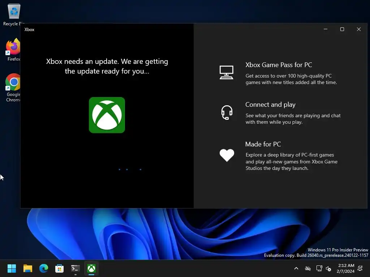Click the 'Connect and play' heading
The image size is (370, 277).
(x=270, y=105)
